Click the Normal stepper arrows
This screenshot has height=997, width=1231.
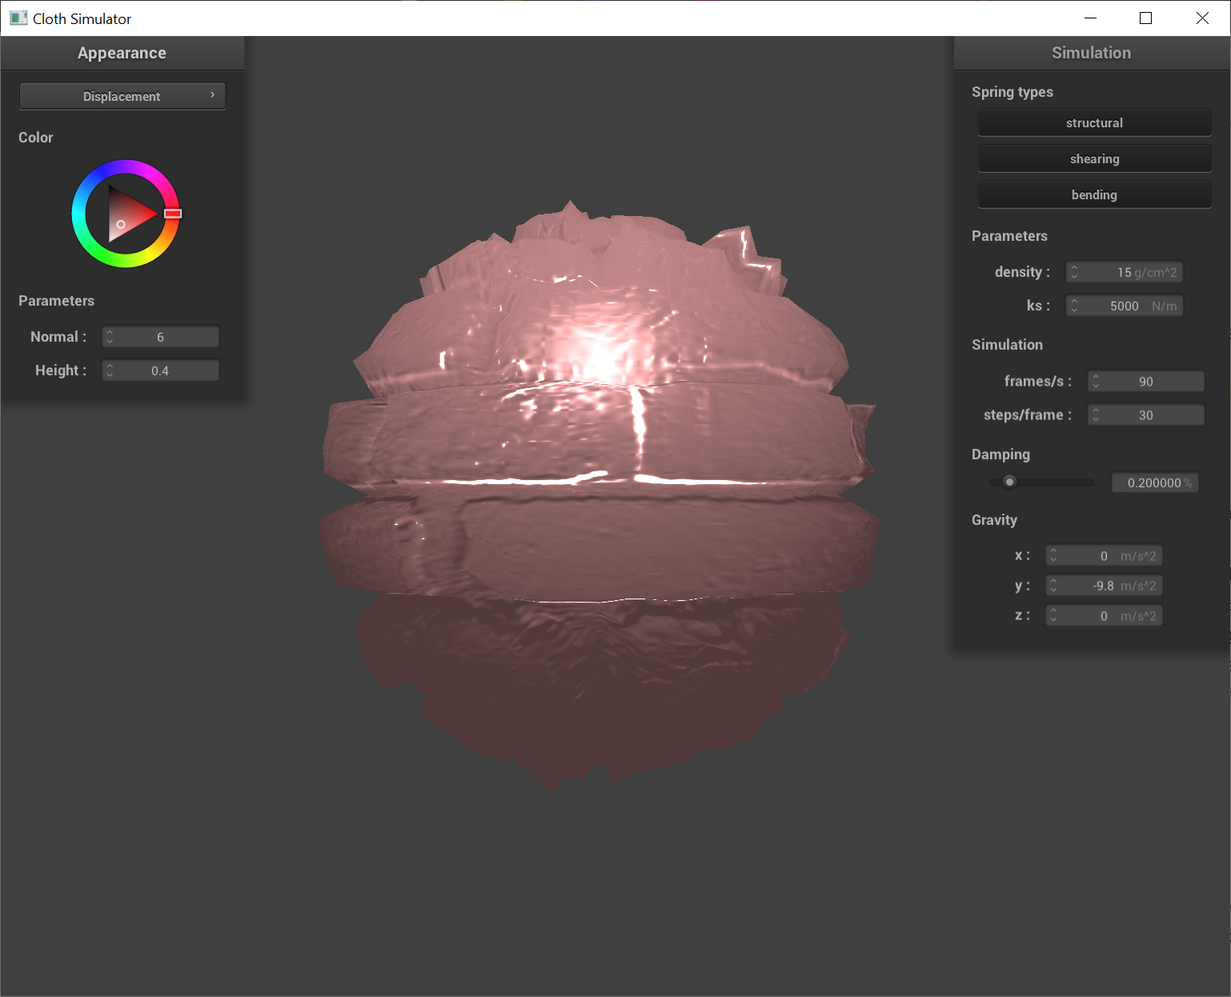tap(110, 337)
